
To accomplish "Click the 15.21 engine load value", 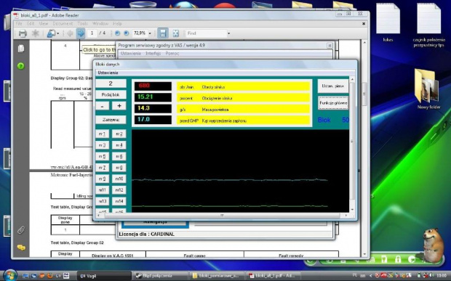I will click(153, 97).
